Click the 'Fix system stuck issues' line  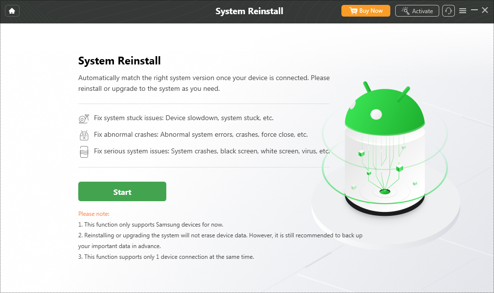tap(184, 118)
